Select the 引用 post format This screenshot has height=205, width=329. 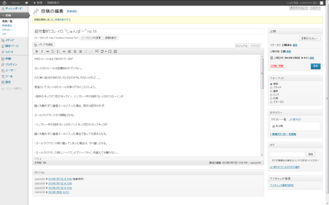271,98
